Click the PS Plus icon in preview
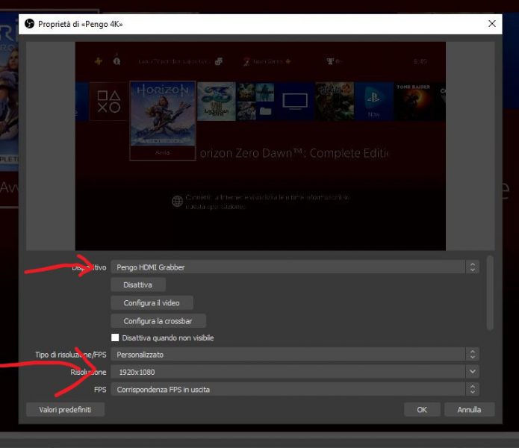This screenshot has width=519, height=448. pos(99,61)
